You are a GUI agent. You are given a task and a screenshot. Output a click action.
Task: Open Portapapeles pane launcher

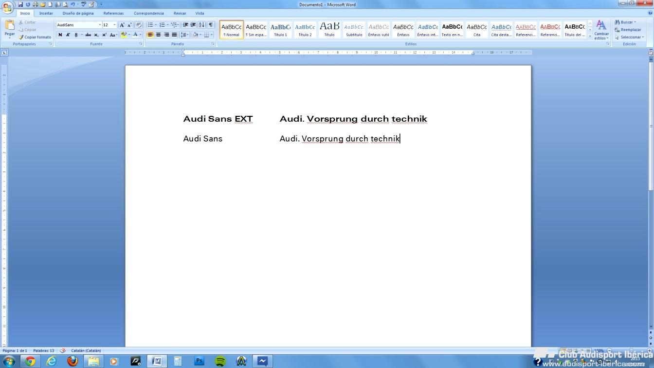[50, 44]
